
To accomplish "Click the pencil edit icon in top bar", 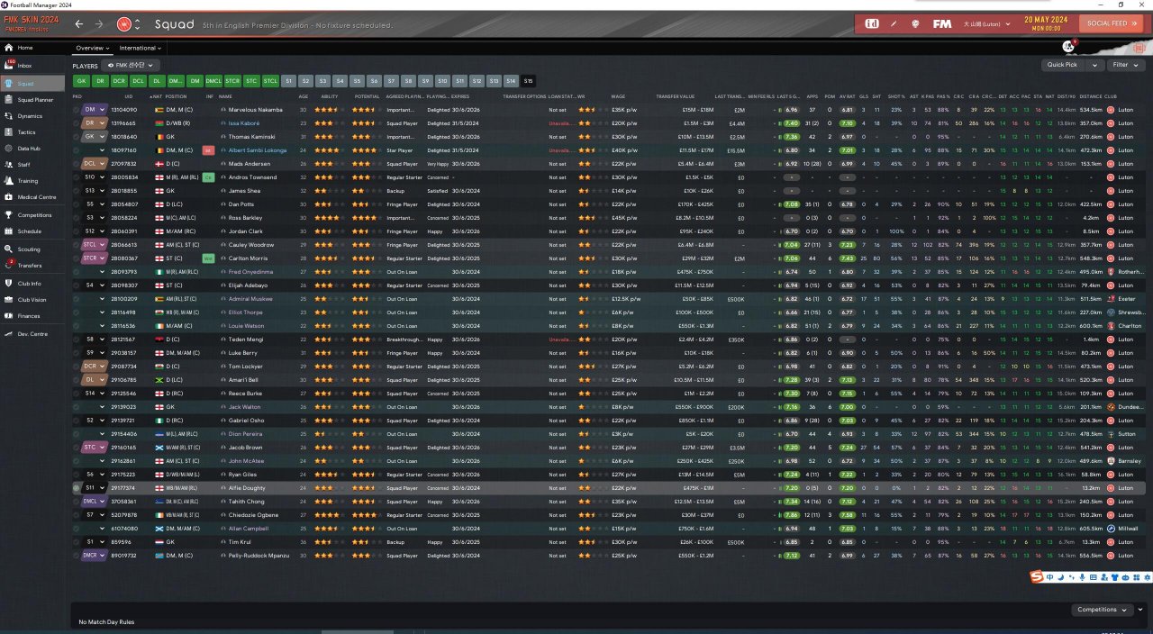I will [894, 23].
